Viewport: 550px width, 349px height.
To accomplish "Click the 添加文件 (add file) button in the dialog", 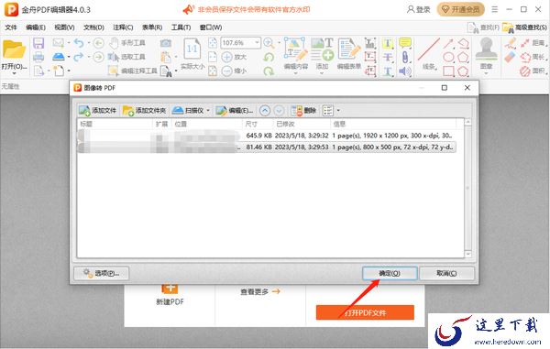I will pos(97,110).
